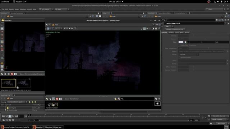230x129 pixels.
Task: Click the pause button in playbar
Action: [x=10, y=116]
